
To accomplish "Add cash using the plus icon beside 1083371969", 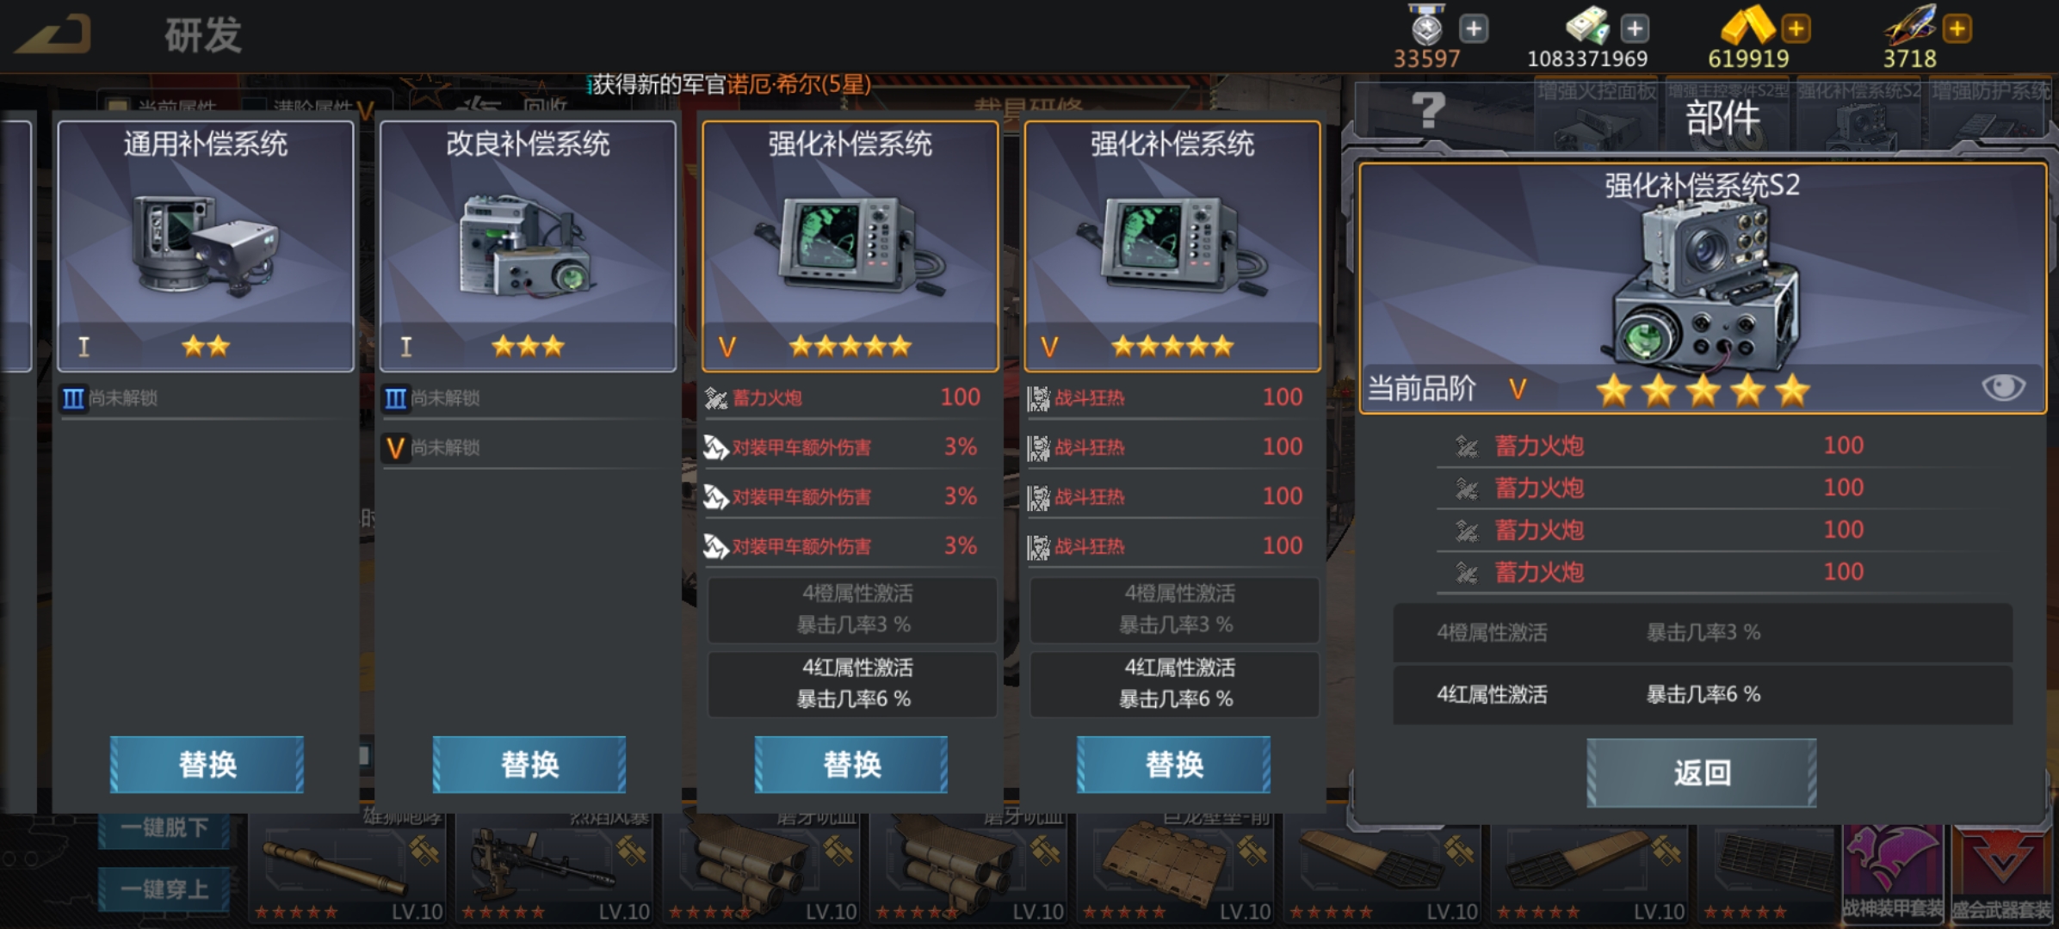I will point(1634,28).
